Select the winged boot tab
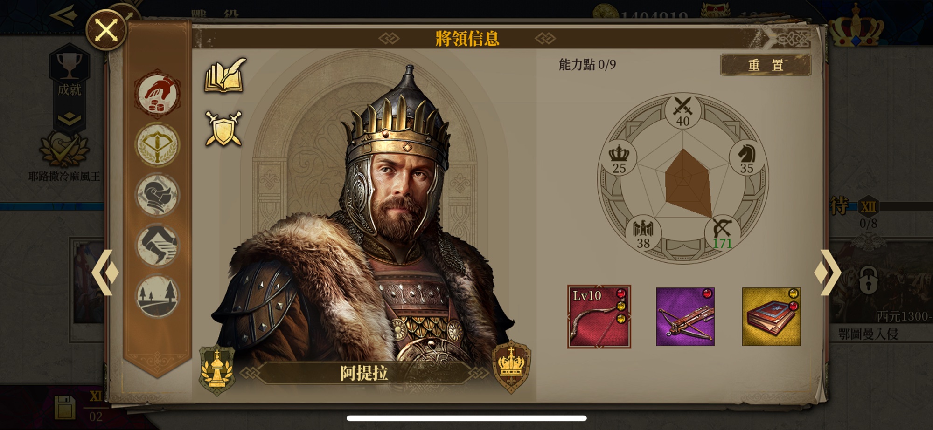Screen dimensions: 933x430 pos(158,246)
